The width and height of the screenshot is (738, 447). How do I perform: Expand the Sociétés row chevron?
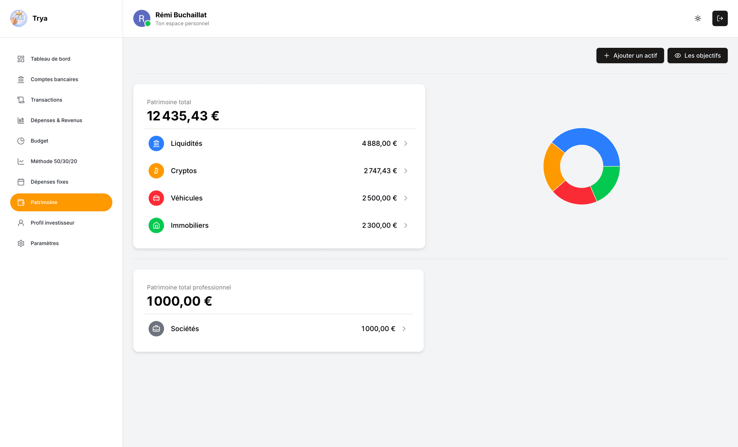404,328
